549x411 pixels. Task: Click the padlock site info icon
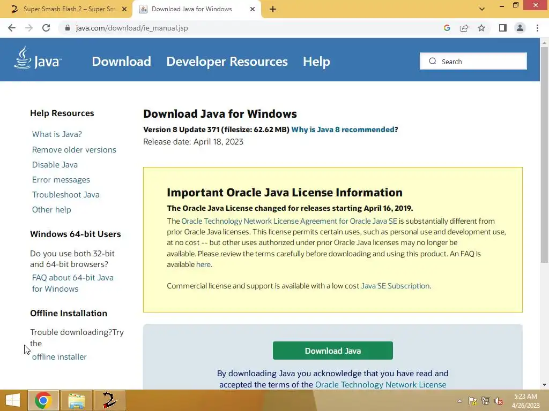tap(68, 28)
